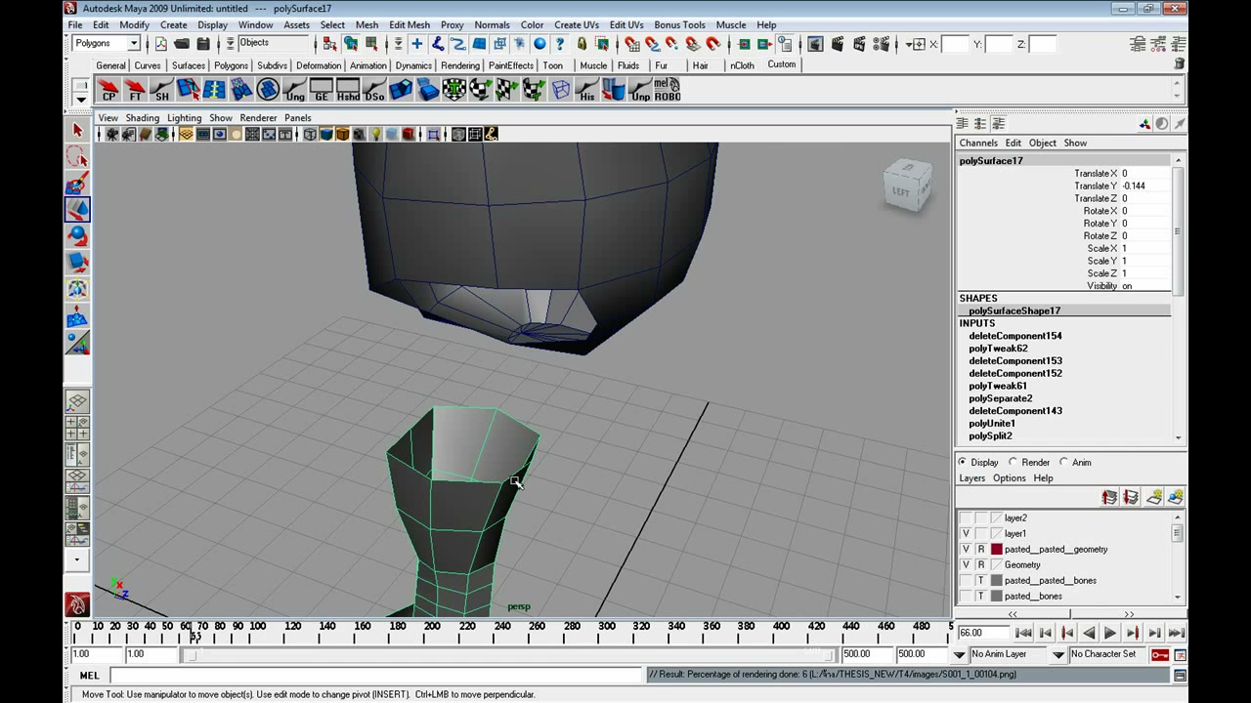This screenshot has width=1251, height=703.
Task: Open Channels menu in Channel Box
Action: 978,143
